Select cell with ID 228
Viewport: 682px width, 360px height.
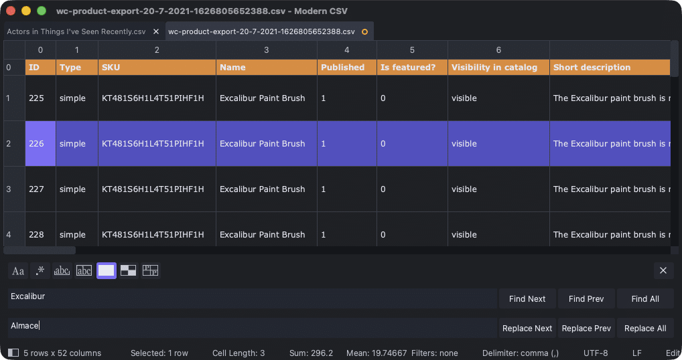coord(40,230)
